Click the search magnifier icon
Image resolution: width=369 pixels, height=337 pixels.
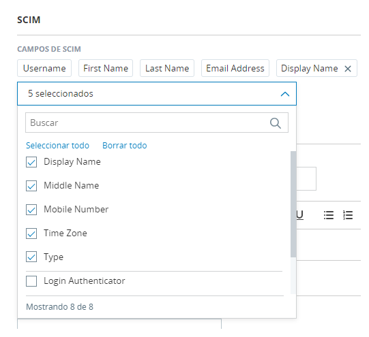pyautogui.click(x=276, y=123)
